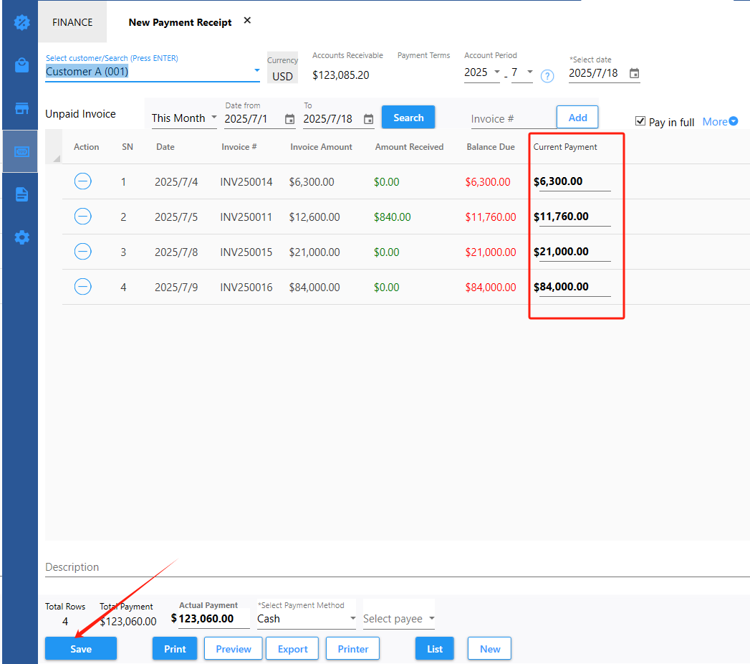Remove invoice INV250016 row with minus icon
Image resolution: width=750 pixels, height=664 pixels.
(x=83, y=287)
